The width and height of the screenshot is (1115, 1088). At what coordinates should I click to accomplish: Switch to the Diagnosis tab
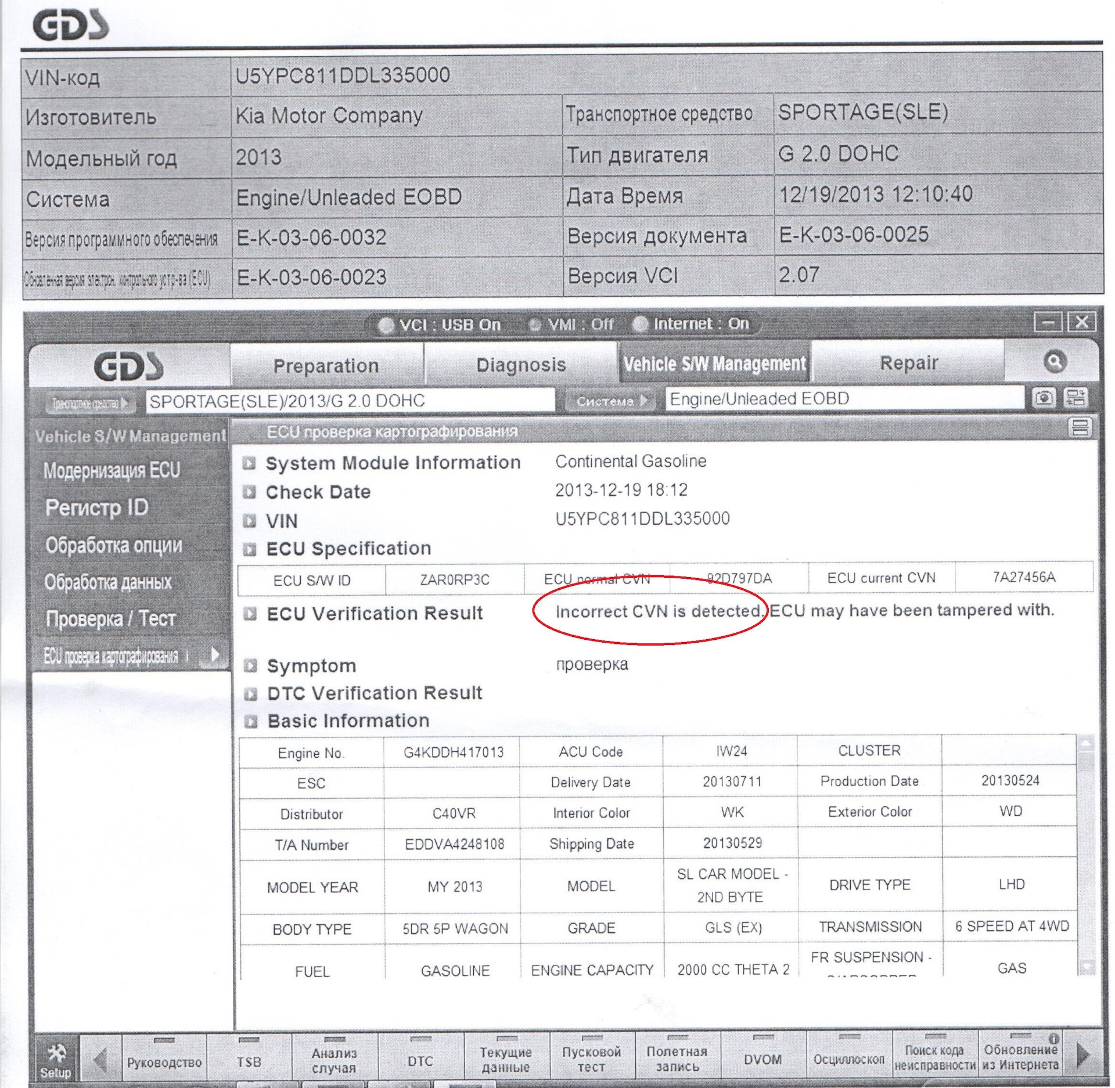(521, 365)
